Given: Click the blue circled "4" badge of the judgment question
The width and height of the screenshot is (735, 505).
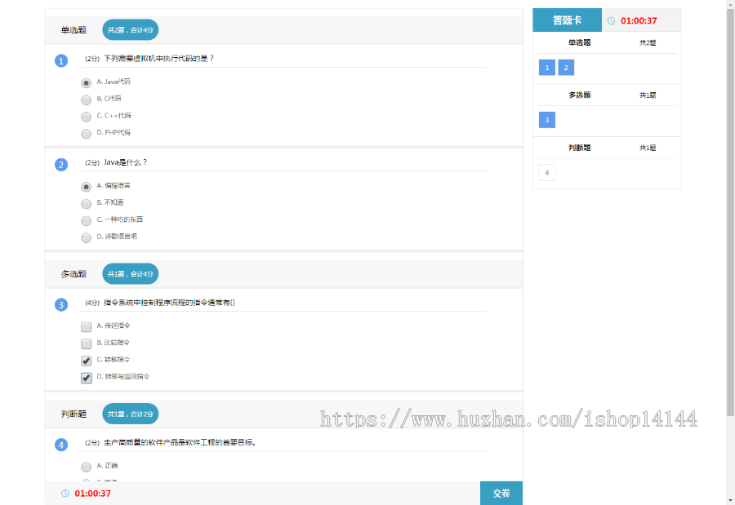Looking at the screenshot, I should [62, 445].
